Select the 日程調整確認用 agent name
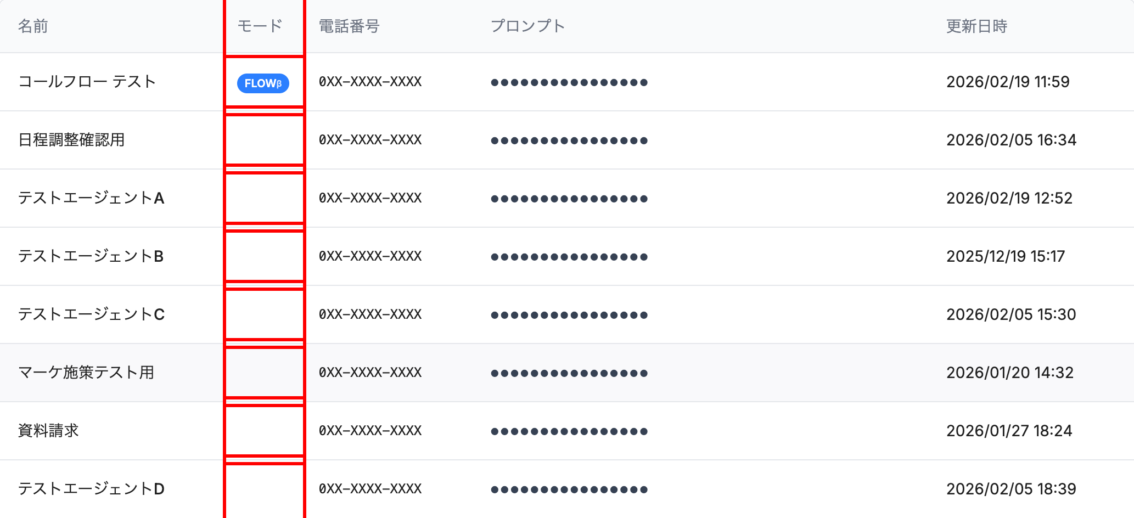1134x518 pixels. click(71, 140)
